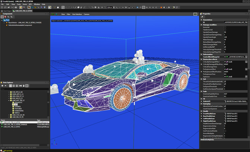Open the Tools menu
This screenshot has width=250, height=152.
19,4
